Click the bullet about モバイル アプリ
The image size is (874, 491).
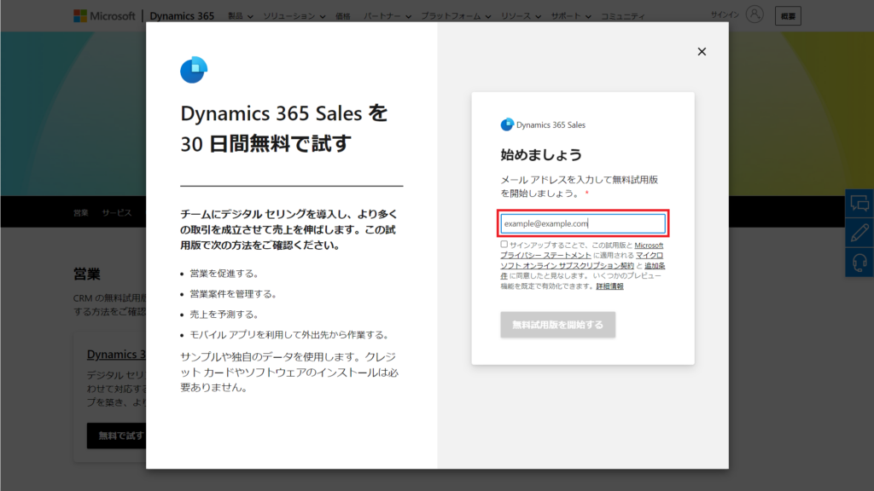(290, 334)
